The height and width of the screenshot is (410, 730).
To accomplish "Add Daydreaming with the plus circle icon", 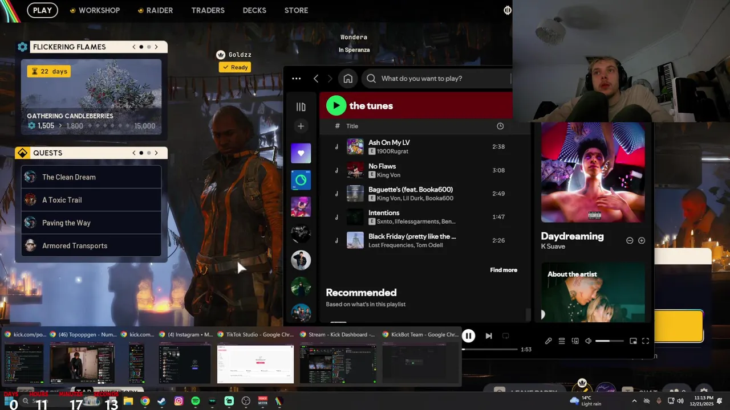I will pyautogui.click(x=642, y=240).
